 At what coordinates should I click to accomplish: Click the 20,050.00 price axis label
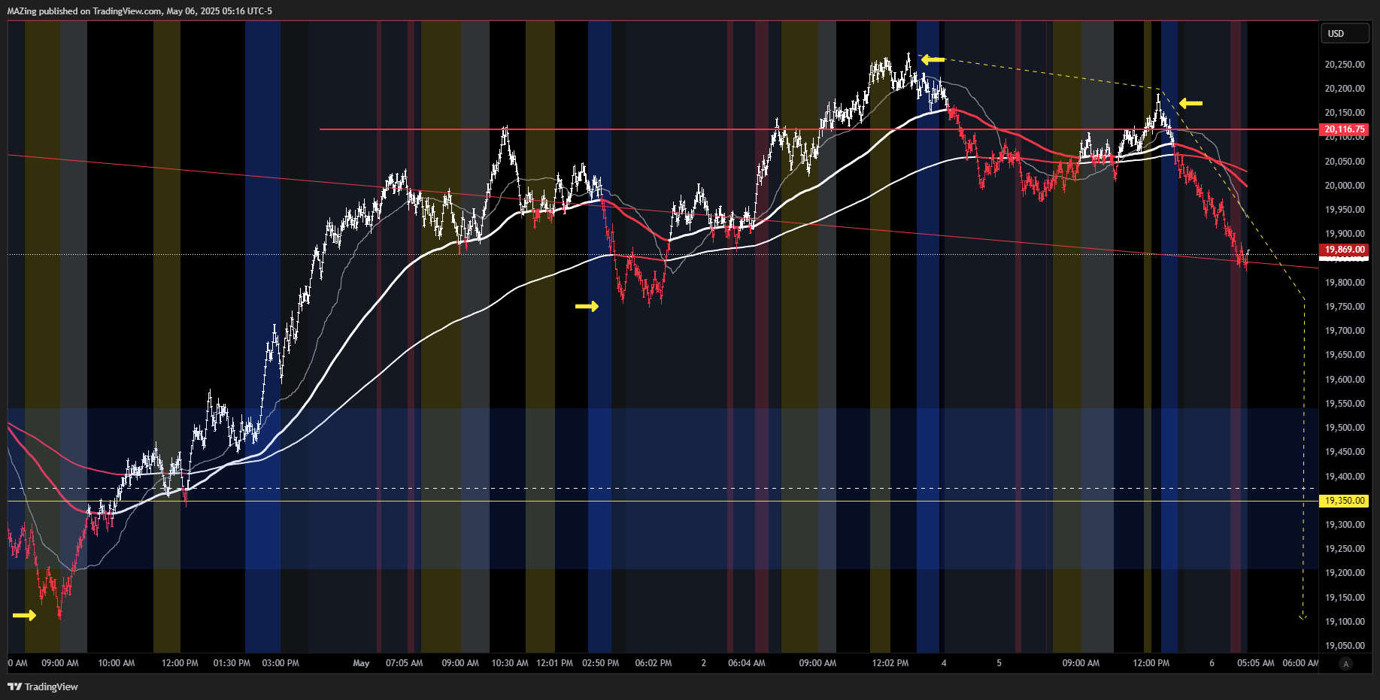click(1345, 162)
